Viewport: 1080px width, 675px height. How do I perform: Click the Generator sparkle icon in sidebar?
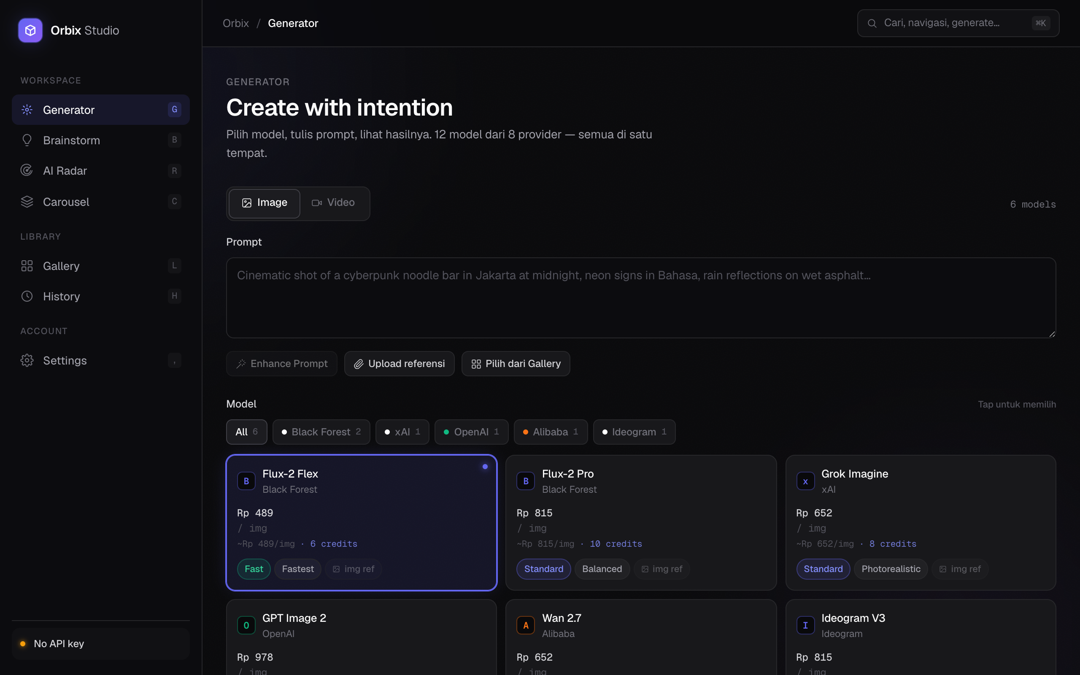coord(27,109)
